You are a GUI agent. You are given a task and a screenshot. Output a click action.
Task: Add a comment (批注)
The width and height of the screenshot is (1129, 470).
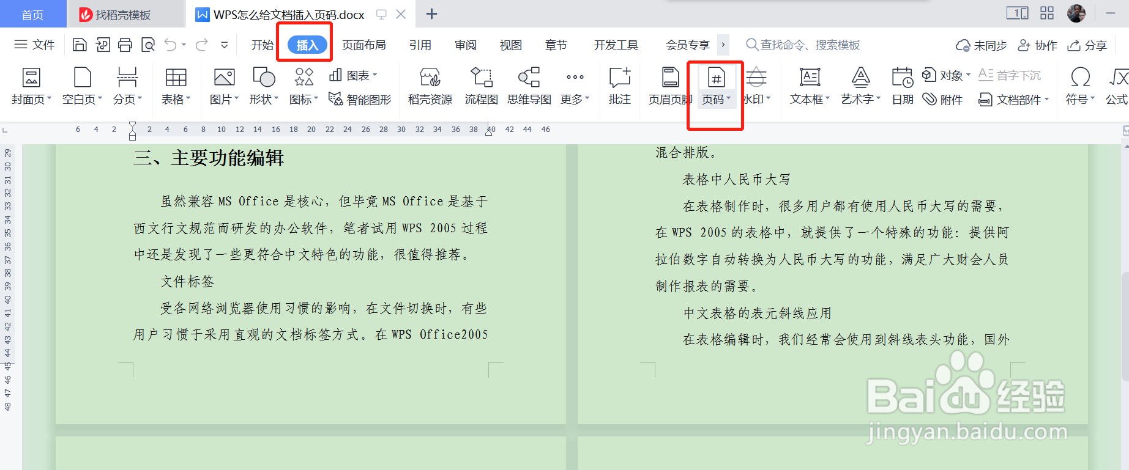pos(619,86)
